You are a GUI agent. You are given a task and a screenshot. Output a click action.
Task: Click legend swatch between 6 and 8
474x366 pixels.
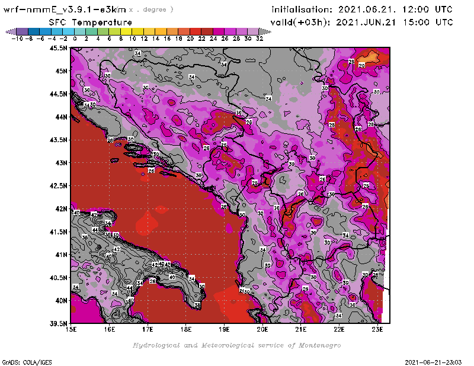pos(115,32)
